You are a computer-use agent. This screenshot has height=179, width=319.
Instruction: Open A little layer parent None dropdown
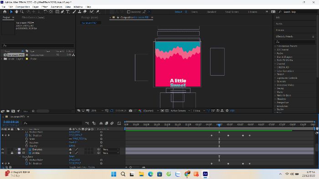tap(111, 153)
